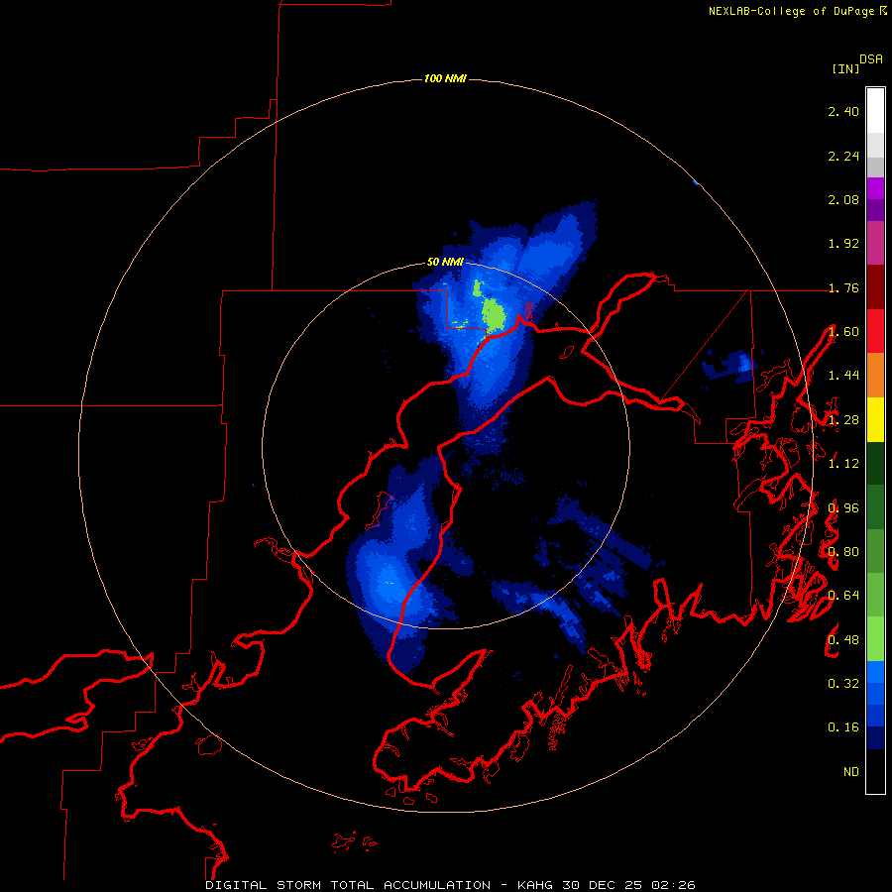Click the 02:26 timestamp
The width and height of the screenshot is (892, 892).
point(674,885)
